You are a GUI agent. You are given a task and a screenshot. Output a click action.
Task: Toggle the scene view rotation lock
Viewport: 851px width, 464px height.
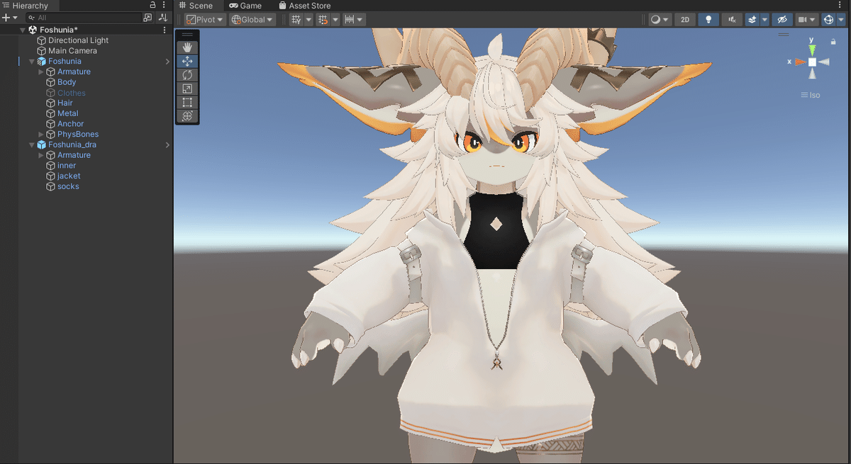833,42
